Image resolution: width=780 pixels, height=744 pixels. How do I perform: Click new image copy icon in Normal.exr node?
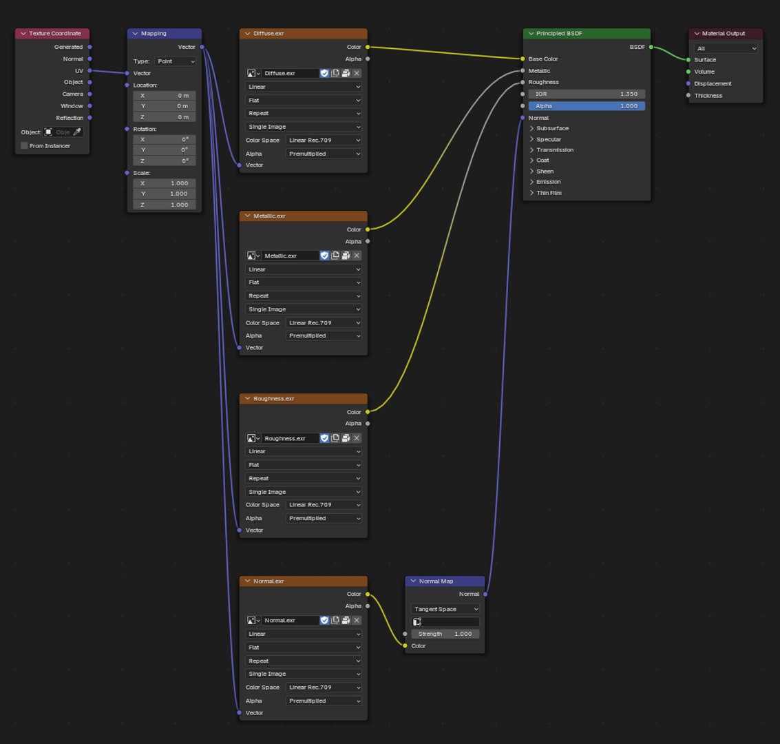click(335, 621)
